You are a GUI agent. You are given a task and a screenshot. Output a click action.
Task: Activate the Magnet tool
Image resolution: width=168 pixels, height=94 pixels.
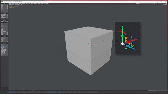coord(4,29)
